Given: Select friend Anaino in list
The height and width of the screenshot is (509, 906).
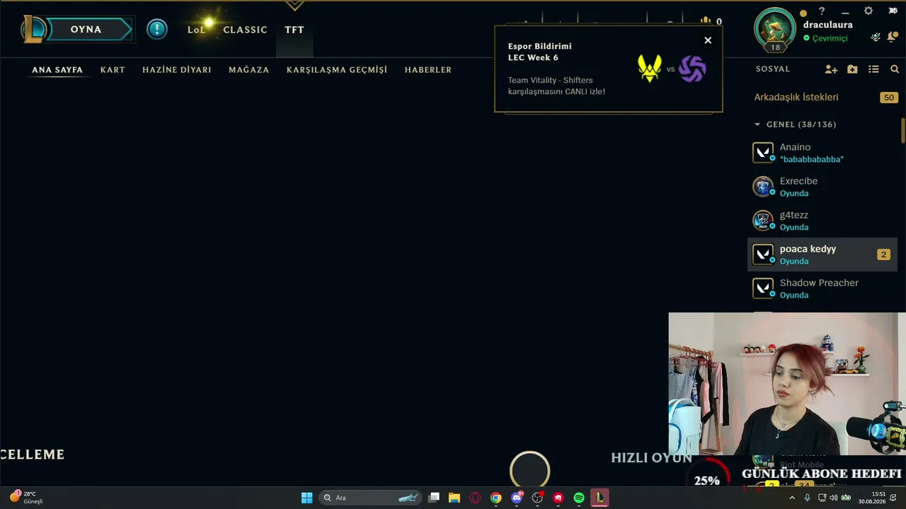Looking at the screenshot, I should pyautogui.click(x=822, y=153).
